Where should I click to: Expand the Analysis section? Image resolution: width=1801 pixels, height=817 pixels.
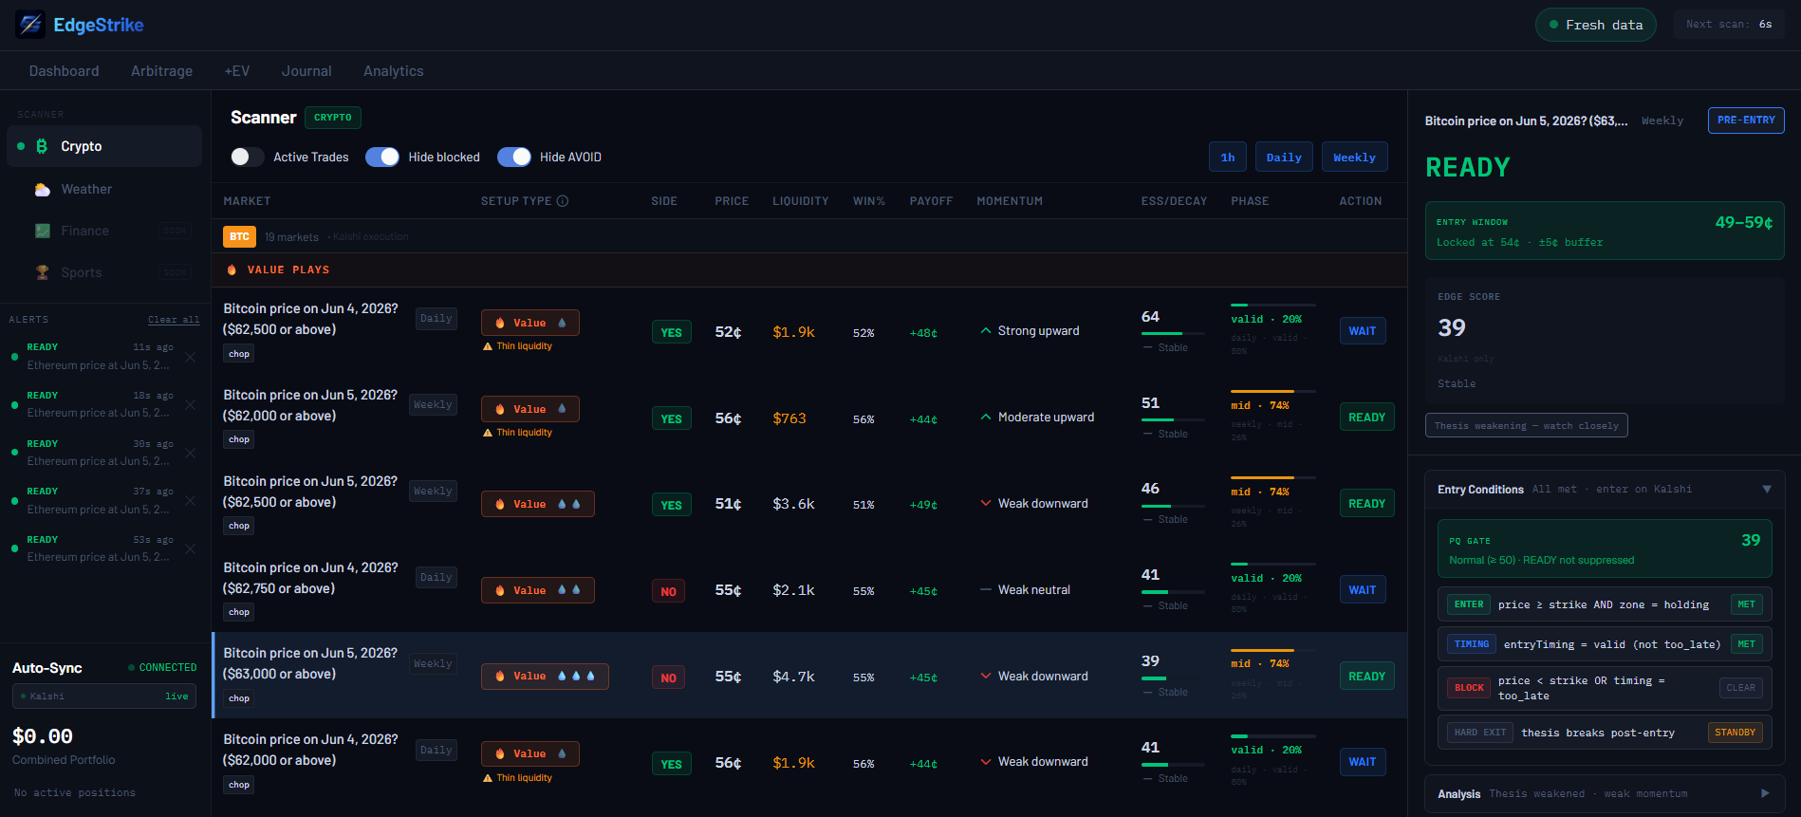[x=1765, y=793]
